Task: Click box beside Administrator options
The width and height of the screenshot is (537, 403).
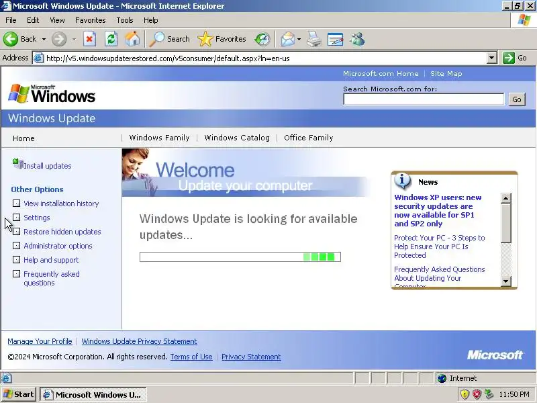Action: click(x=16, y=245)
